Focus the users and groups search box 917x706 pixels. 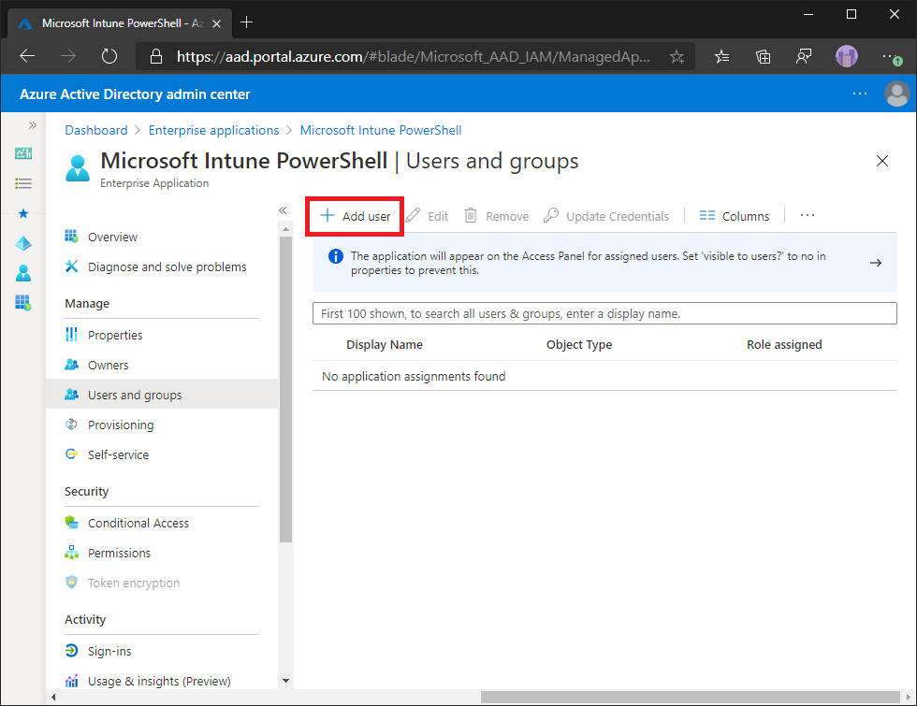pos(604,313)
